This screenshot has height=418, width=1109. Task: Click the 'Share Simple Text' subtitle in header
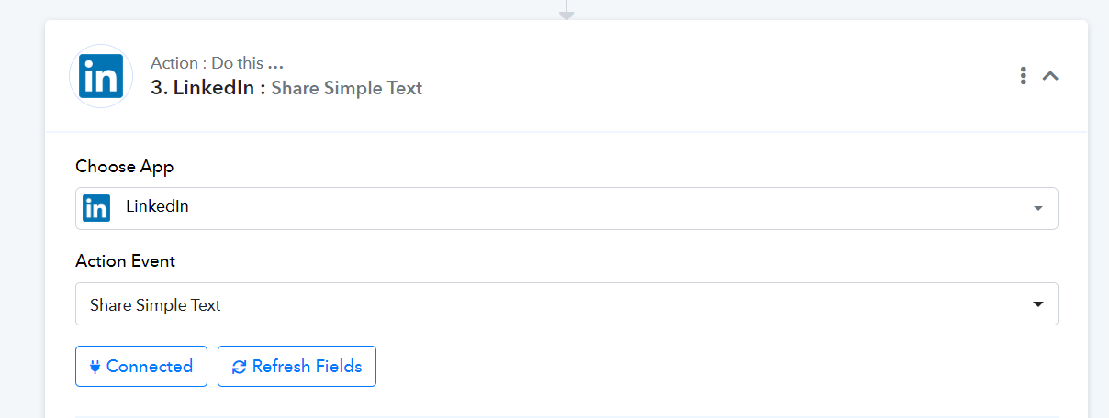347,89
